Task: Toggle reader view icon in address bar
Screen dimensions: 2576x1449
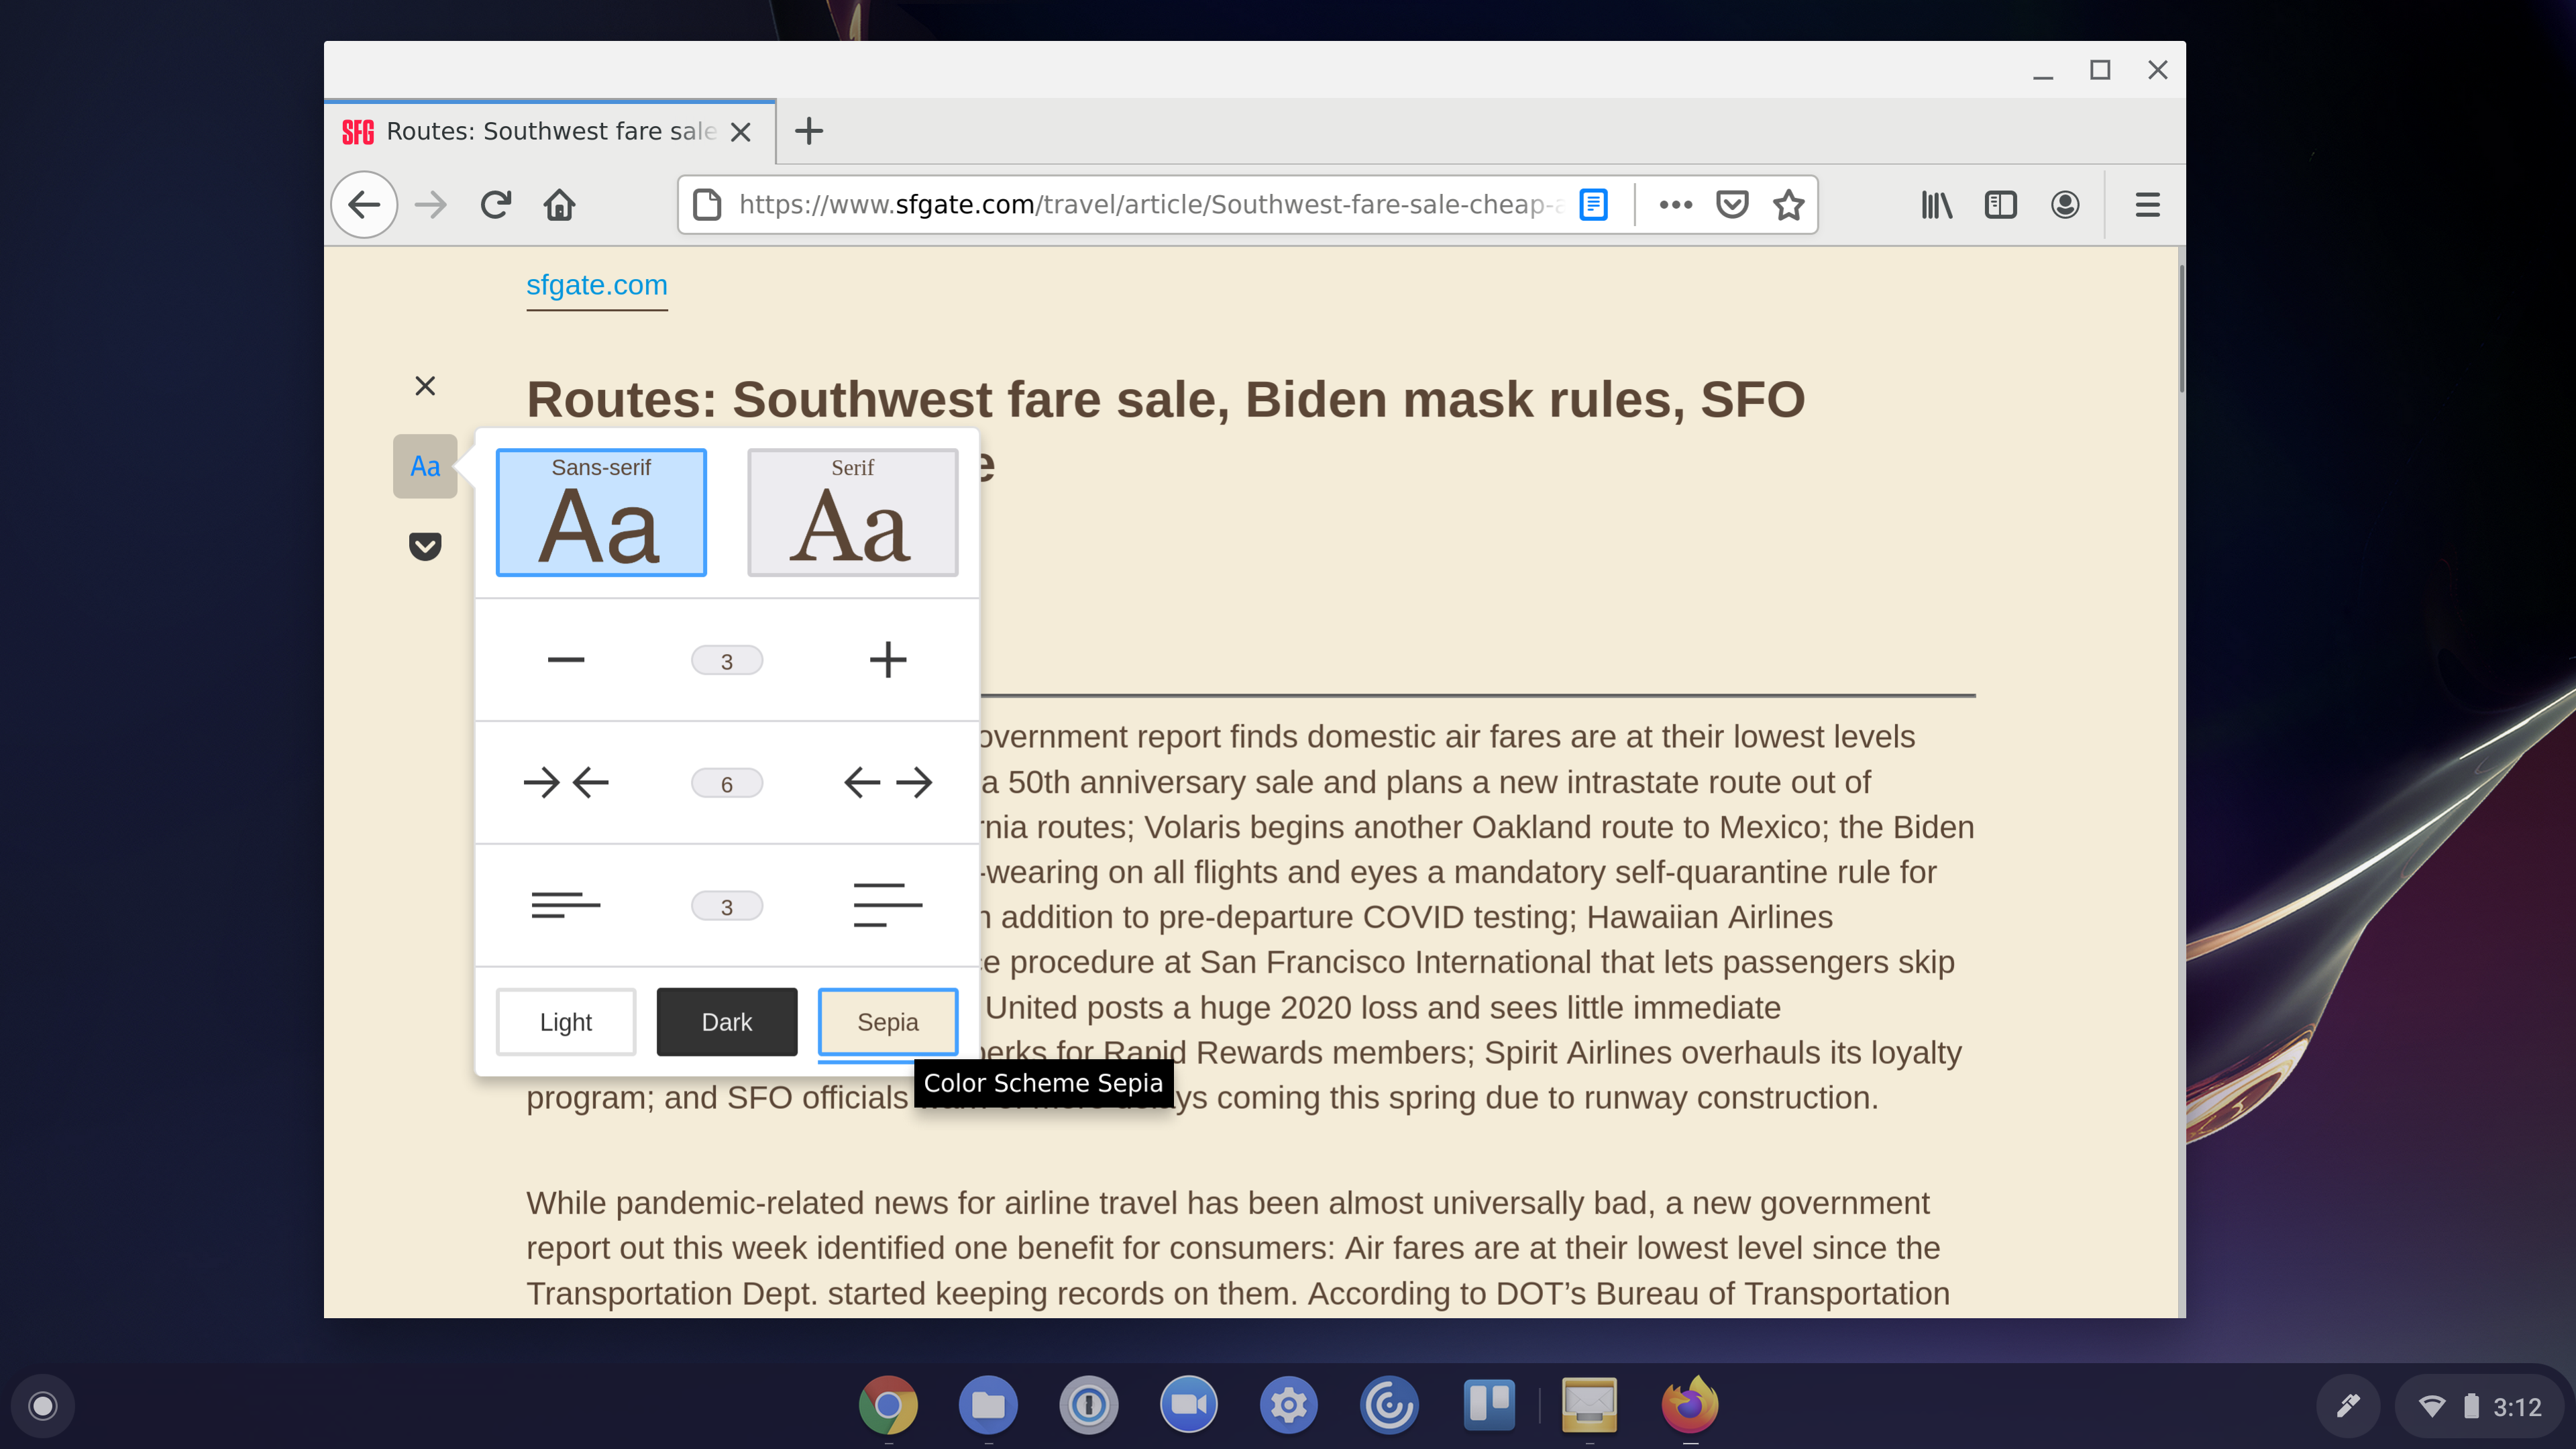Action: [1593, 205]
